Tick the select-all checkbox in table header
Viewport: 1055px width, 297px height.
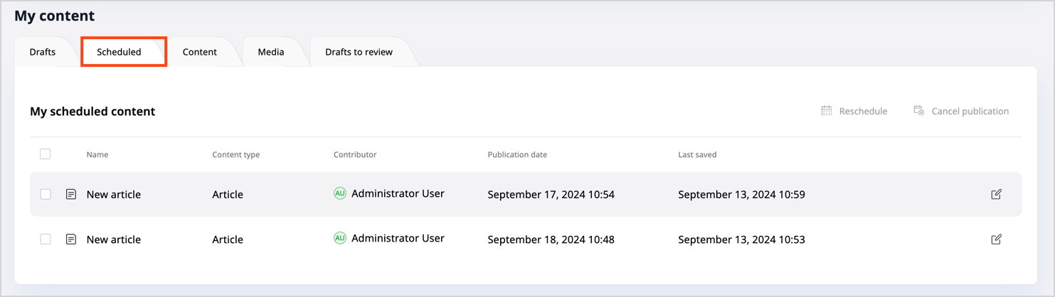pyautogui.click(x=46, y=154)
